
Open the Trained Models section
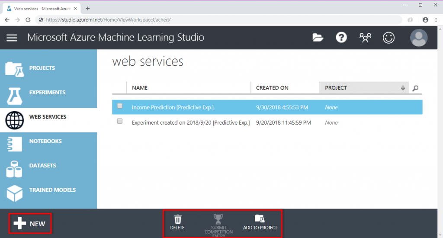(x=52, y=190)
